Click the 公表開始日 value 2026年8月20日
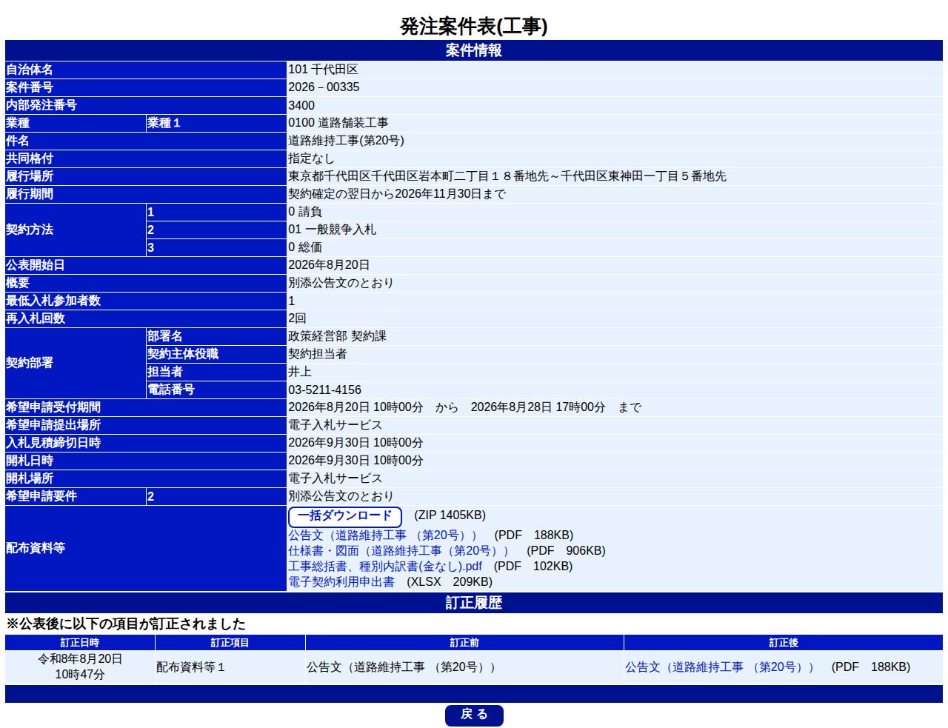This screenshot has height=728, width=948. pyautogui.click(x=329, y=265)
